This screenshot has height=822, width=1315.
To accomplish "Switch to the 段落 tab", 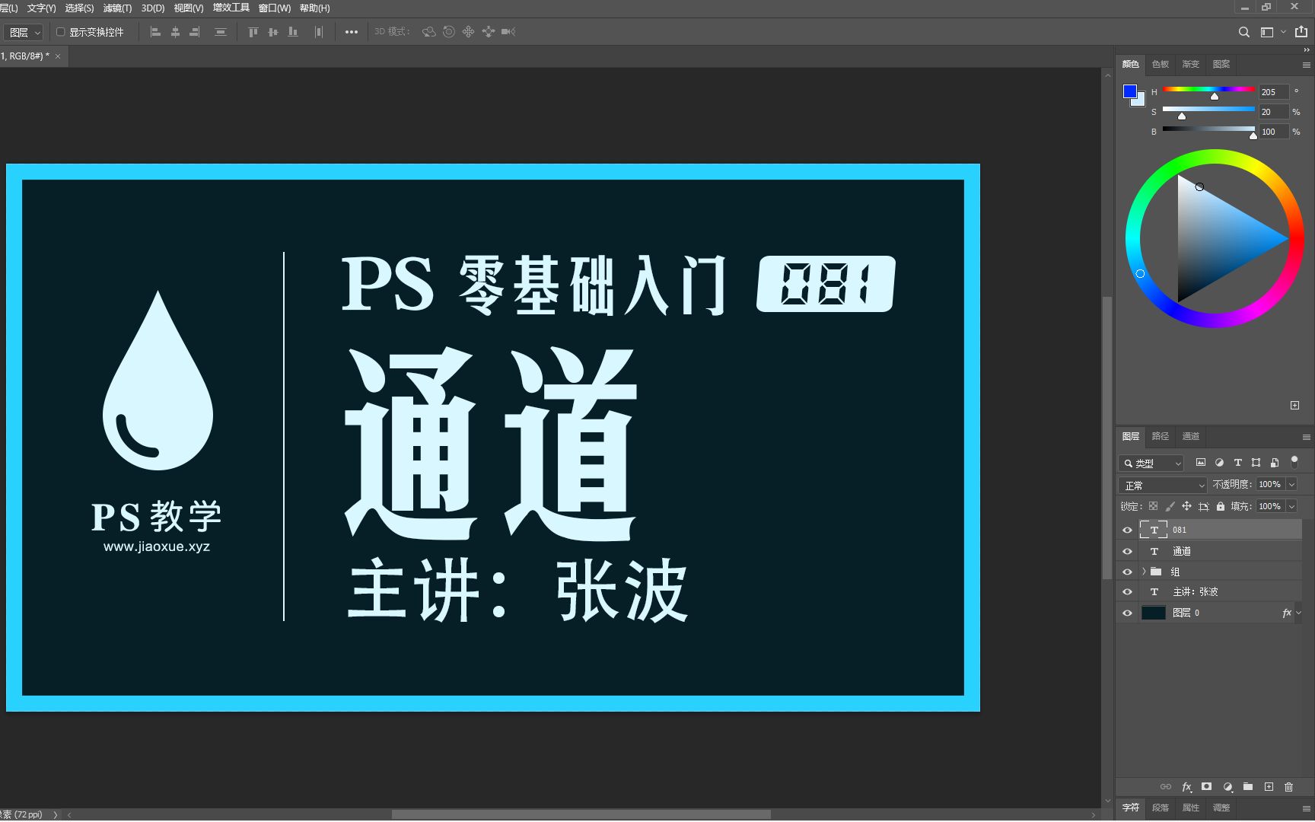I will (x=1161, y=808).
